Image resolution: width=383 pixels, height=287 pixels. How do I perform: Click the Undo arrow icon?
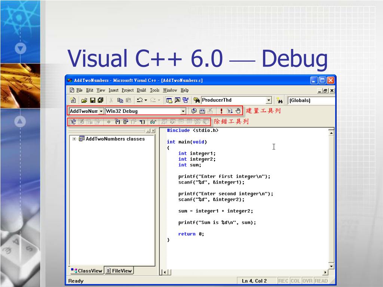(x=140, y=100)
